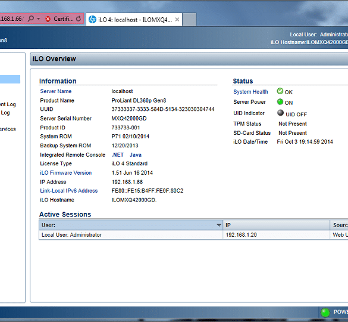Click the search magnifier icon in address bar

(31, 18)
